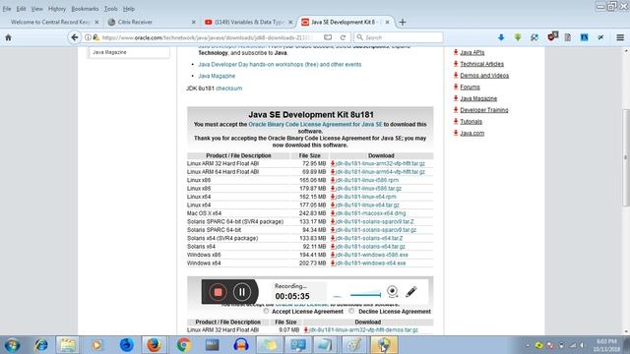Open the View menu

tap(36, 9)
